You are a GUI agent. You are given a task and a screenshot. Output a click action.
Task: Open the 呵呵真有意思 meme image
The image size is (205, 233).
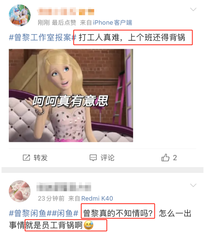coord(71,95)
